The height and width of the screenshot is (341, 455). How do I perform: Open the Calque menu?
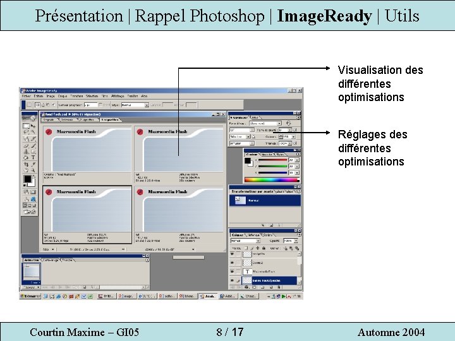(63, 96)
